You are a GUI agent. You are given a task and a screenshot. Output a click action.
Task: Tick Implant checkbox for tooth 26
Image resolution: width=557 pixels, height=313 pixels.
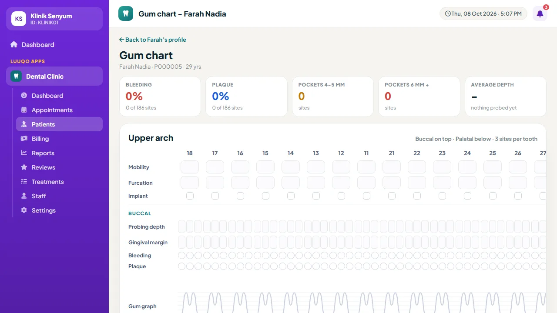[518, 196]
